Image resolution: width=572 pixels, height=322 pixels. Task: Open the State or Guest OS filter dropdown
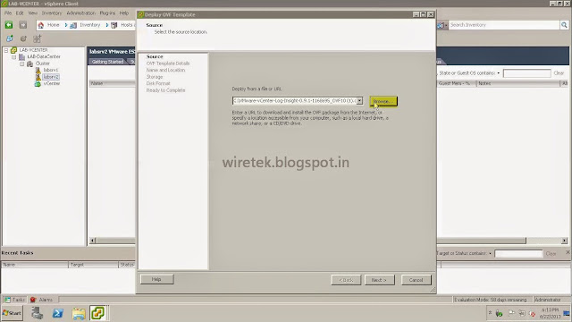point(499,73)
